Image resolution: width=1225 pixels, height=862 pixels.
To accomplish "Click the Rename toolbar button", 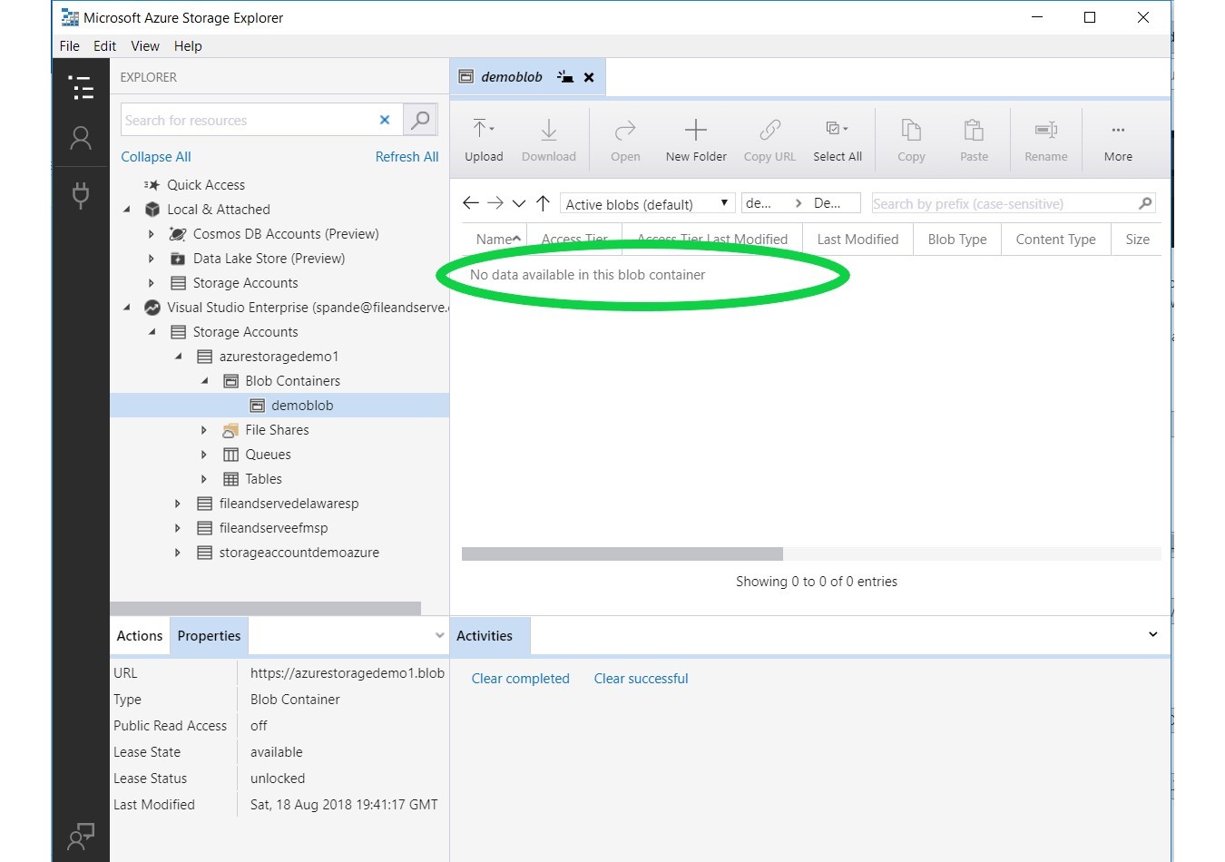I will click(1046, 141).
